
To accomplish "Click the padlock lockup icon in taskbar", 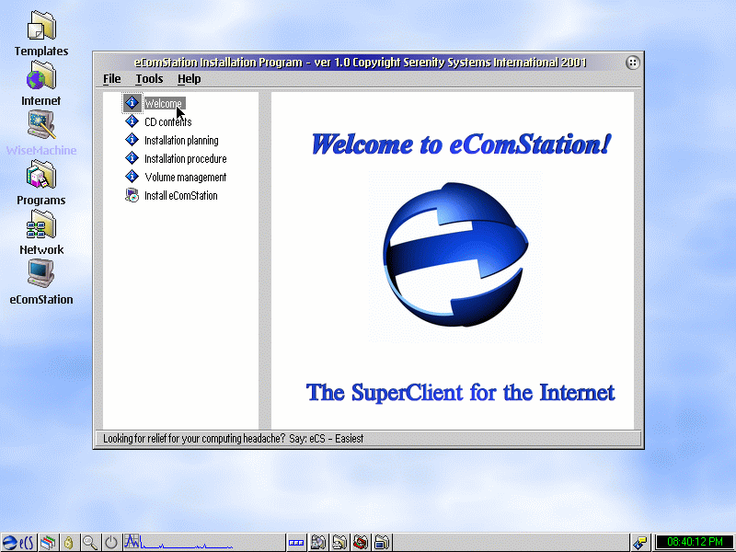I will pos(68,543).
